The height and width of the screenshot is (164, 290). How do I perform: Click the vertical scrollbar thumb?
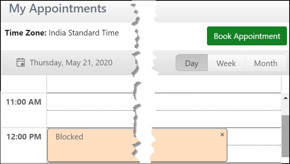tap(285, 136)
